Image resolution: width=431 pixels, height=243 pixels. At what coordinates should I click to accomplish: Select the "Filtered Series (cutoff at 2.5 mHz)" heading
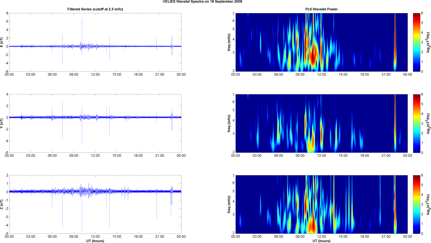[x=95, y=9]
